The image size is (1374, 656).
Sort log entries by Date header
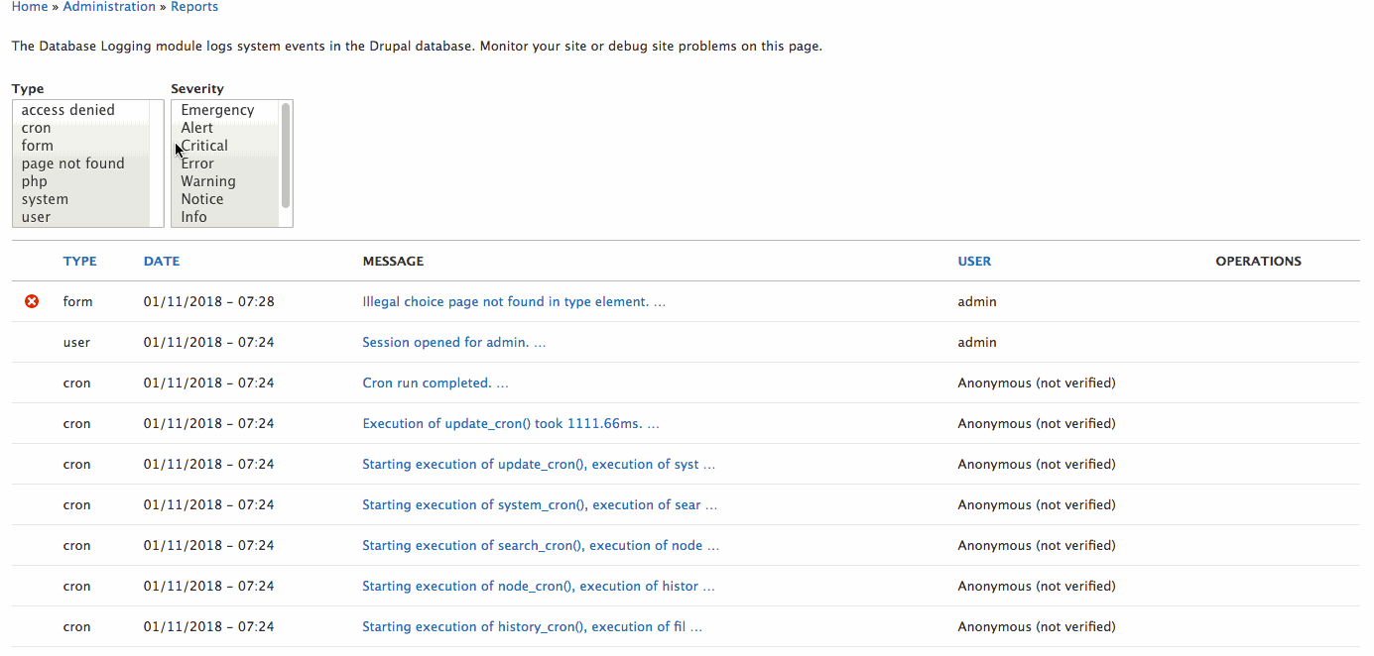point(162,262)
